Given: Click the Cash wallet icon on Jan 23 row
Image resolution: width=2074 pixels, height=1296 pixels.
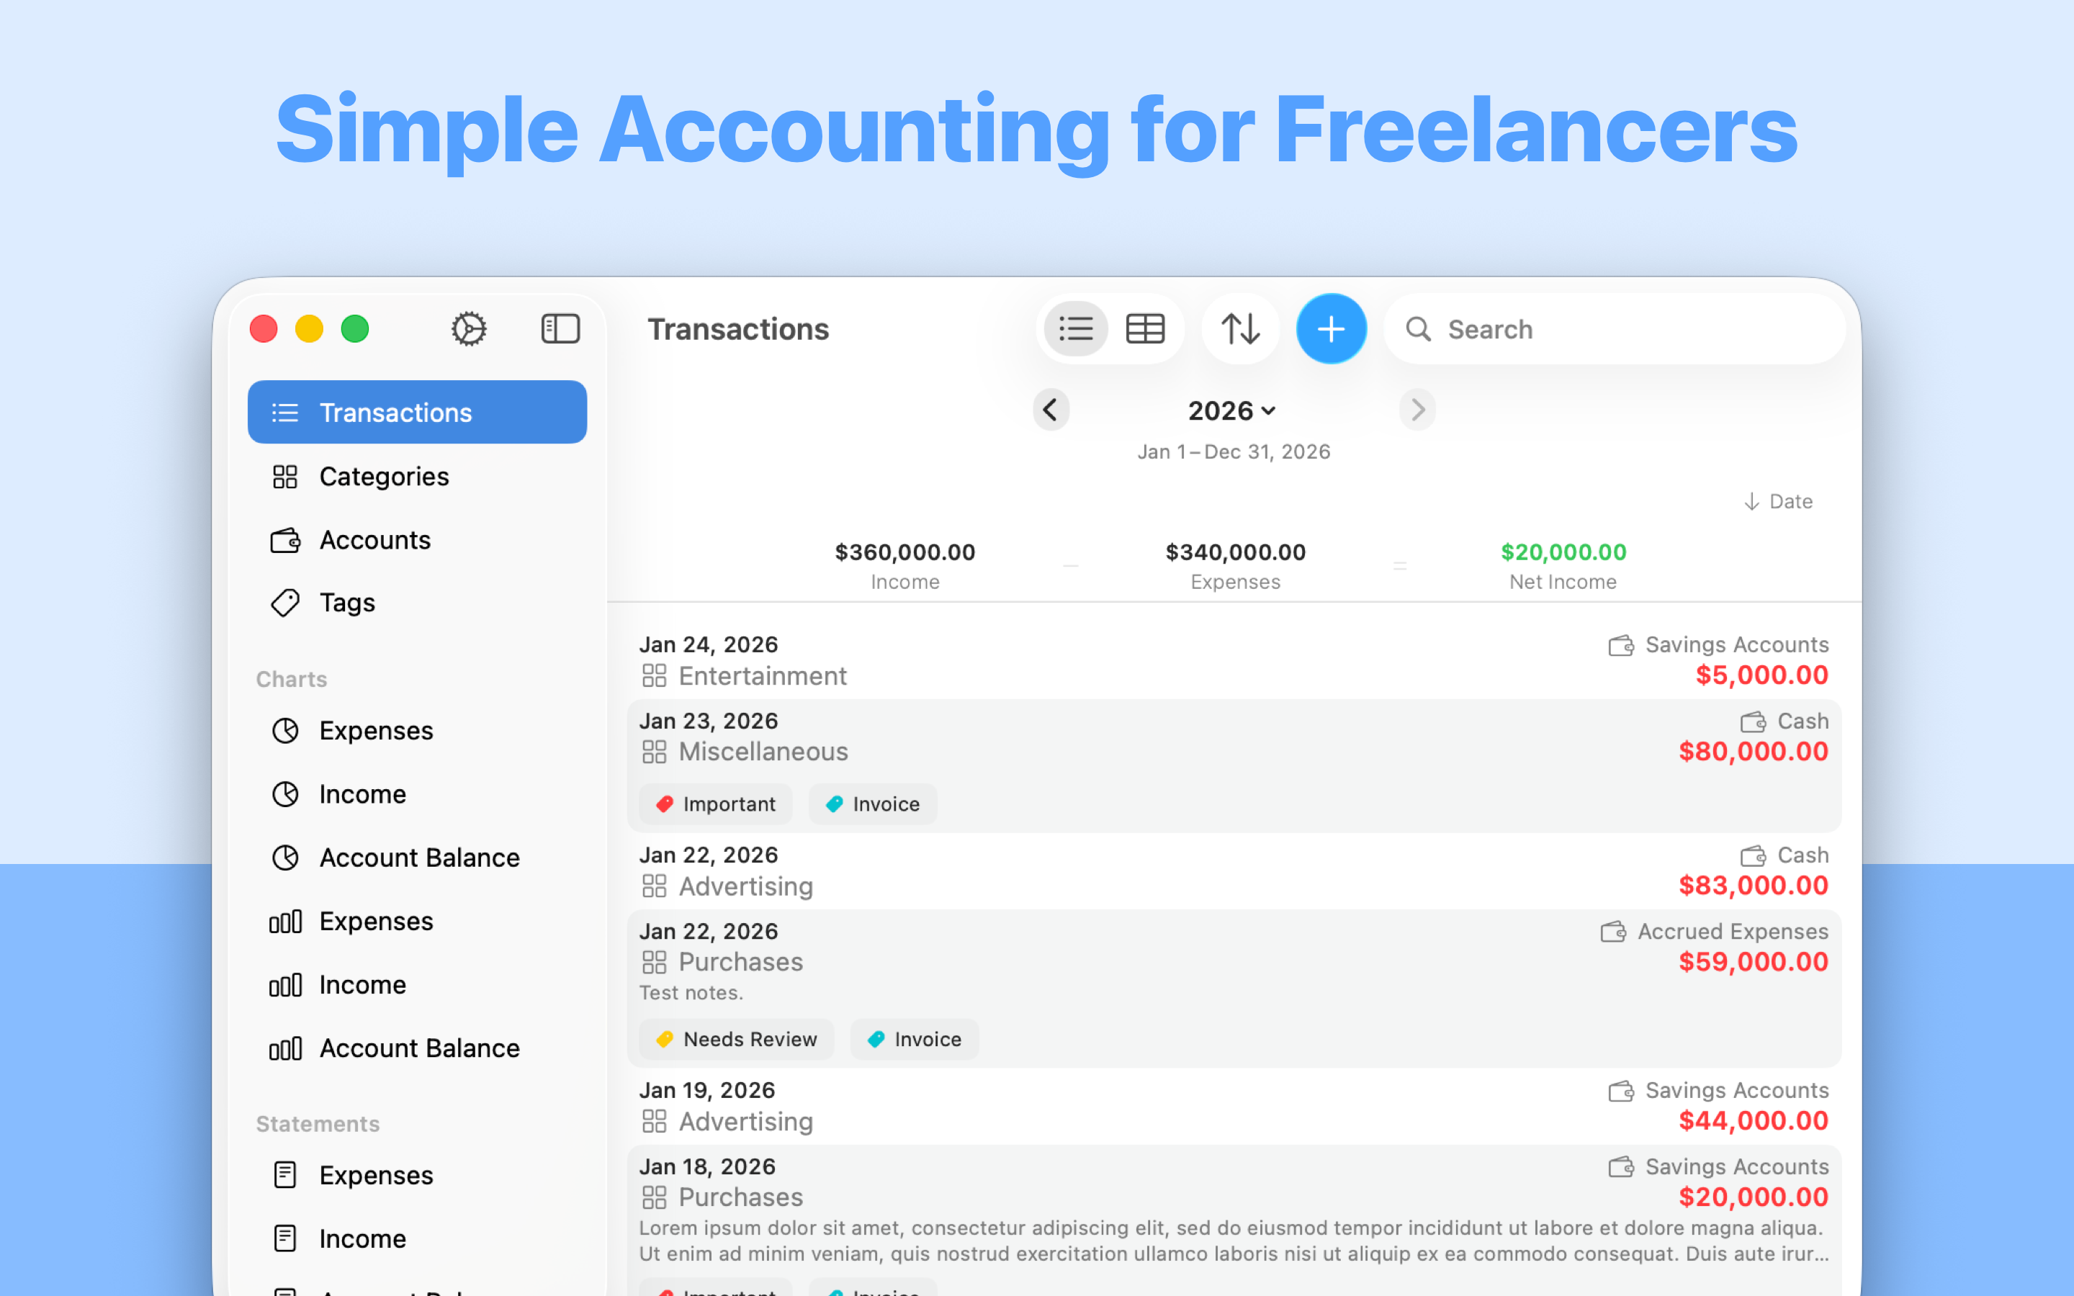Looking at the screenshot, I should [x=1753, y=721].
